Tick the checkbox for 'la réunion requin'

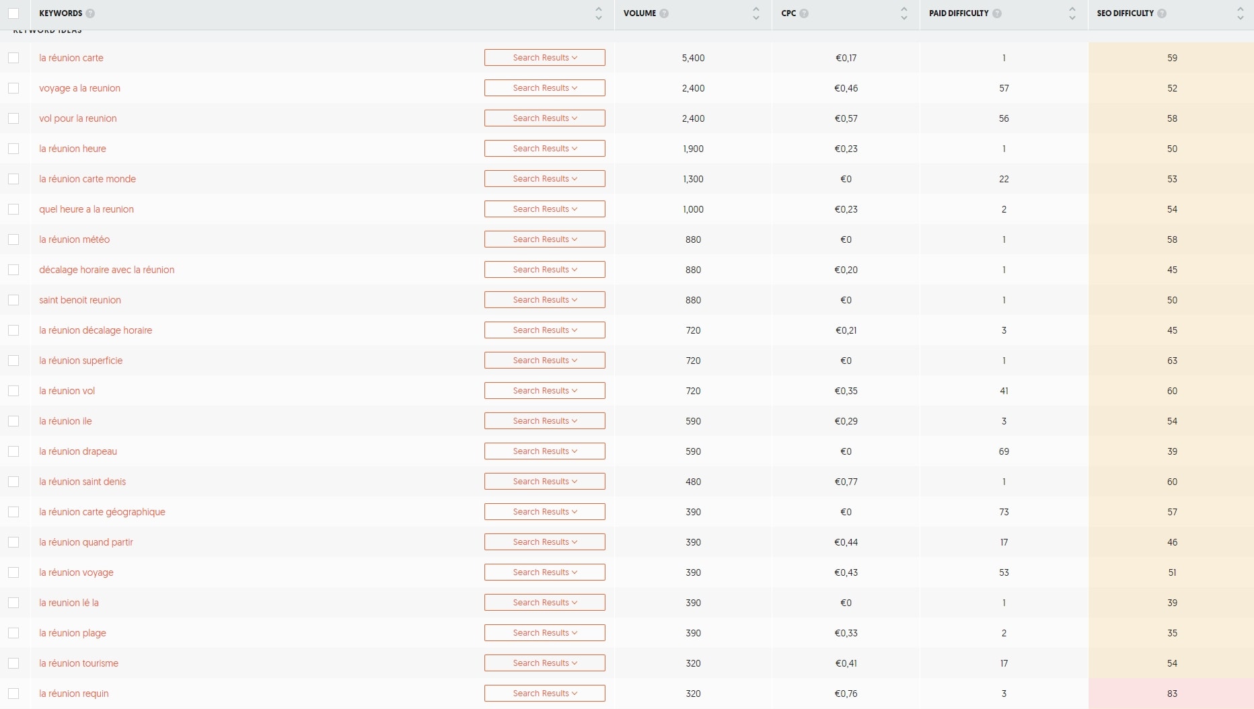13,694
